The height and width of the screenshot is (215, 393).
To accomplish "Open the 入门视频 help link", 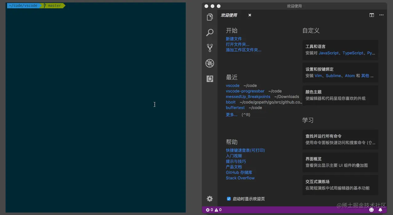I will [x=234, y=156].
